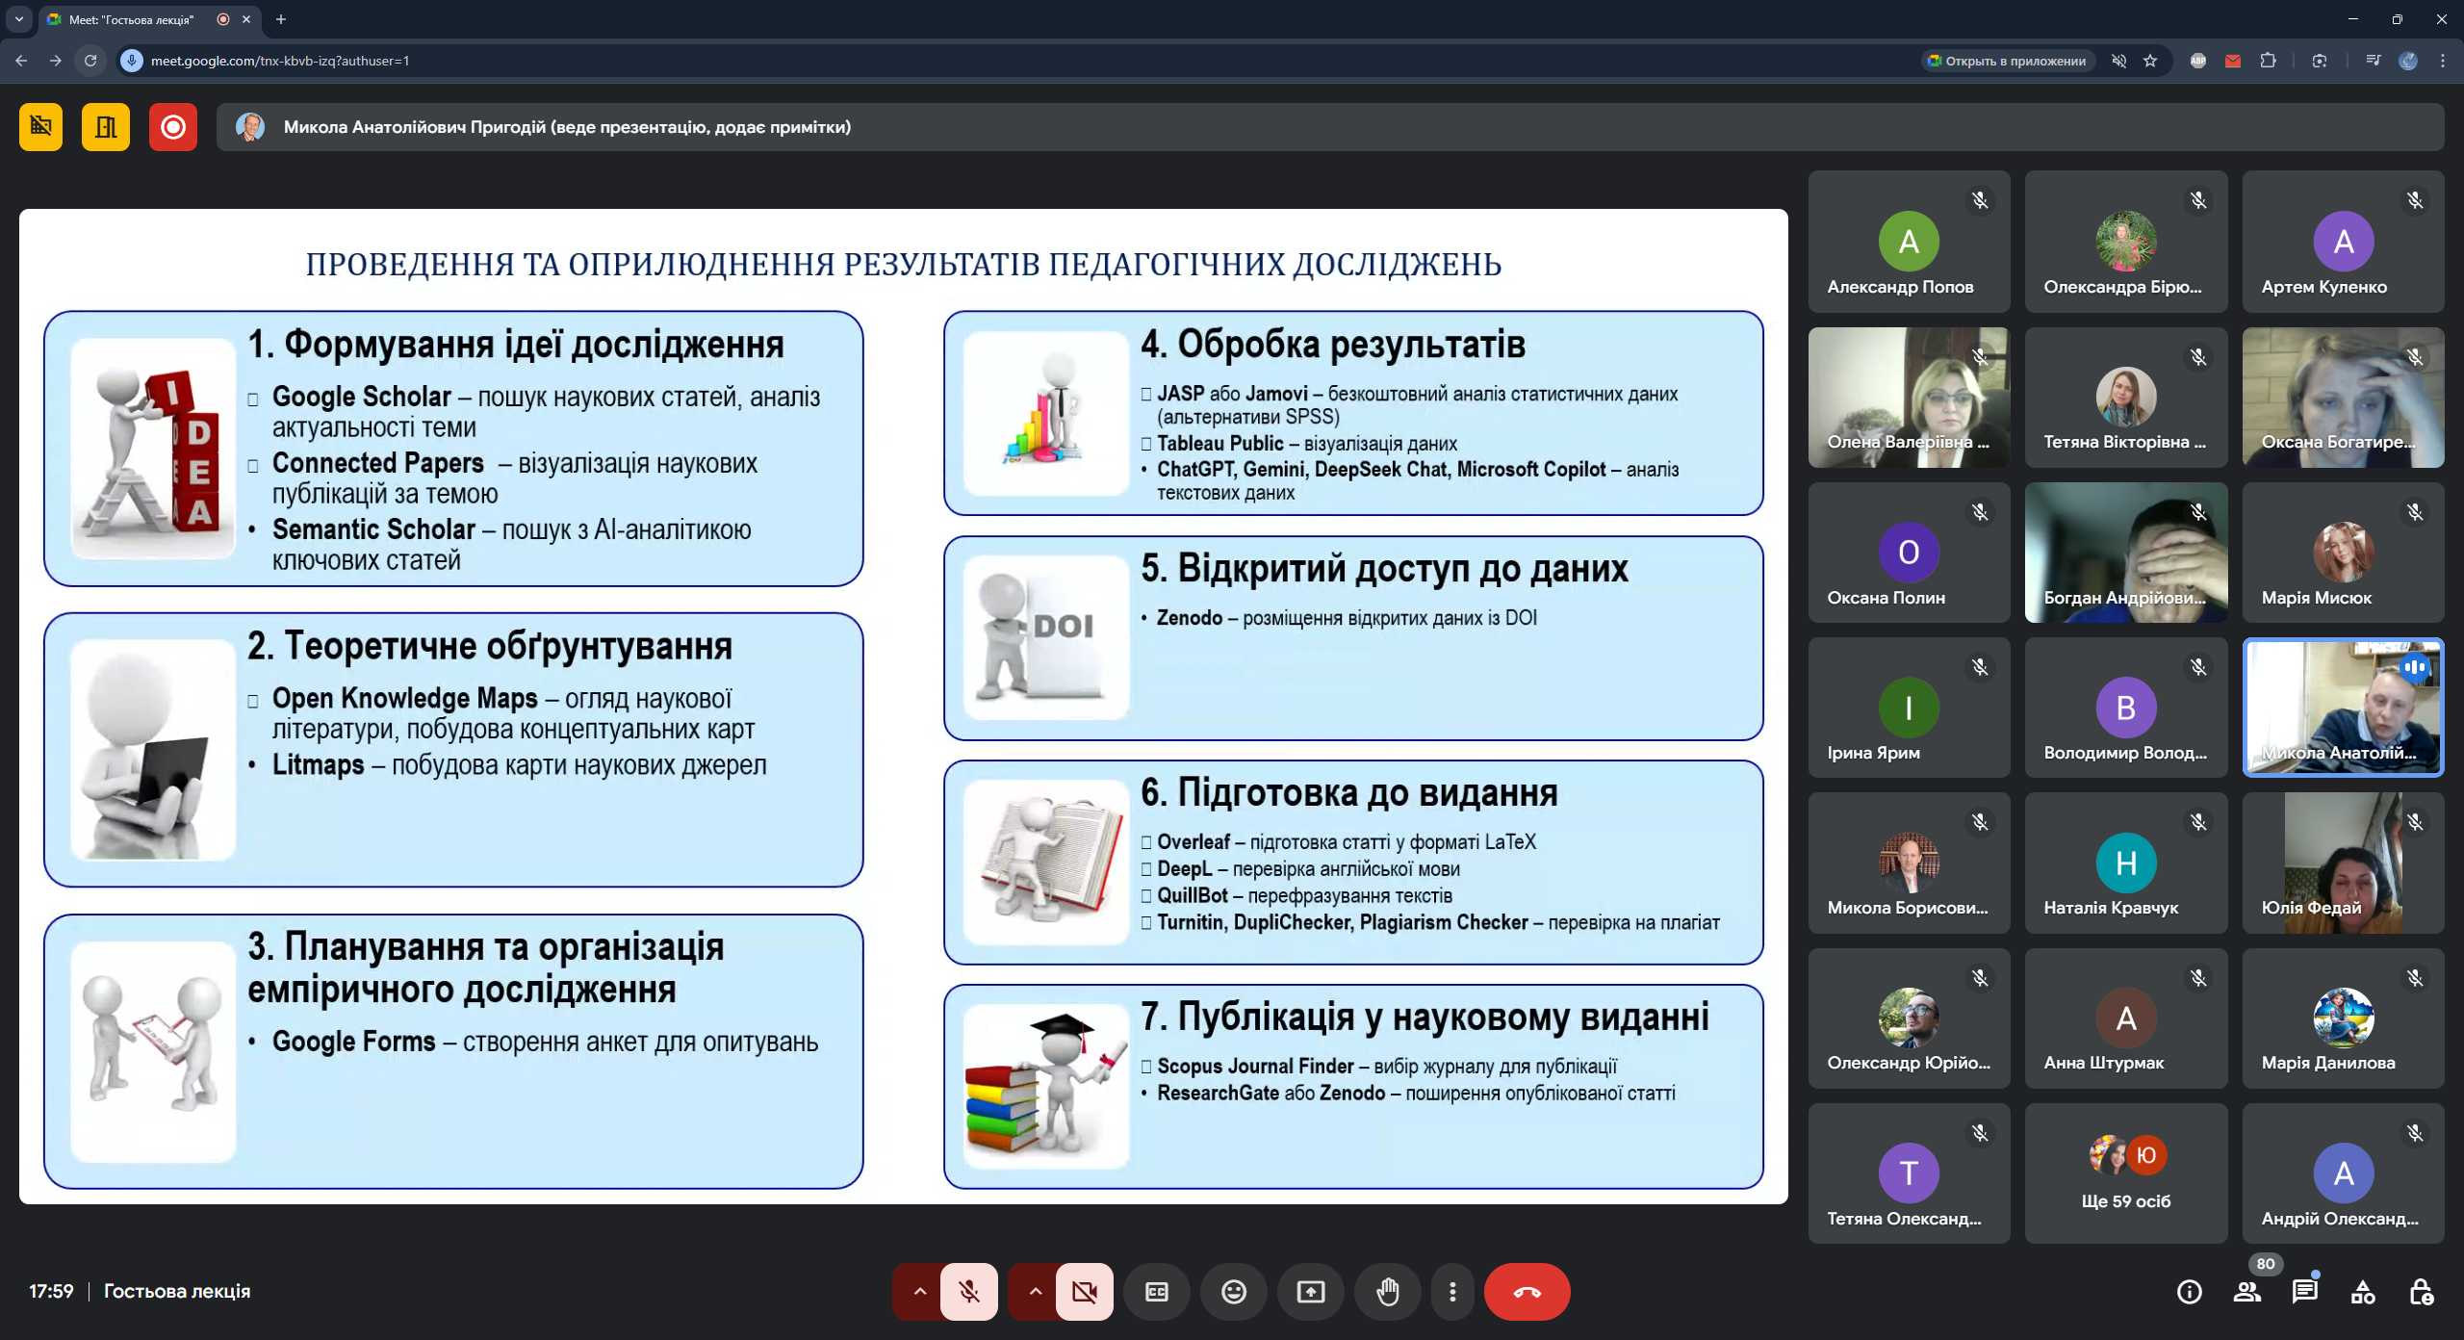Select Тетяна Вікторівна participant tile

(2126, 398)
